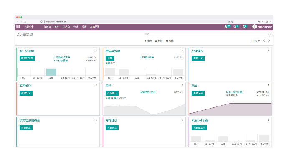Open the 客户 menu in top bar
The height and width of the screenshot is (162, 288).
point(57,27)
